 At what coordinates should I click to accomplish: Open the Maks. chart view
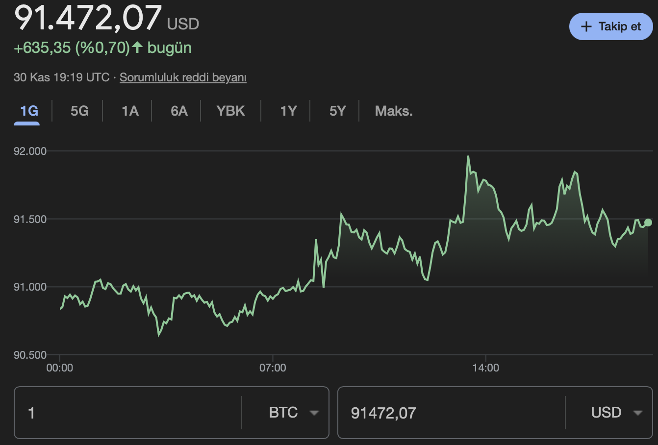pos(393,111)
